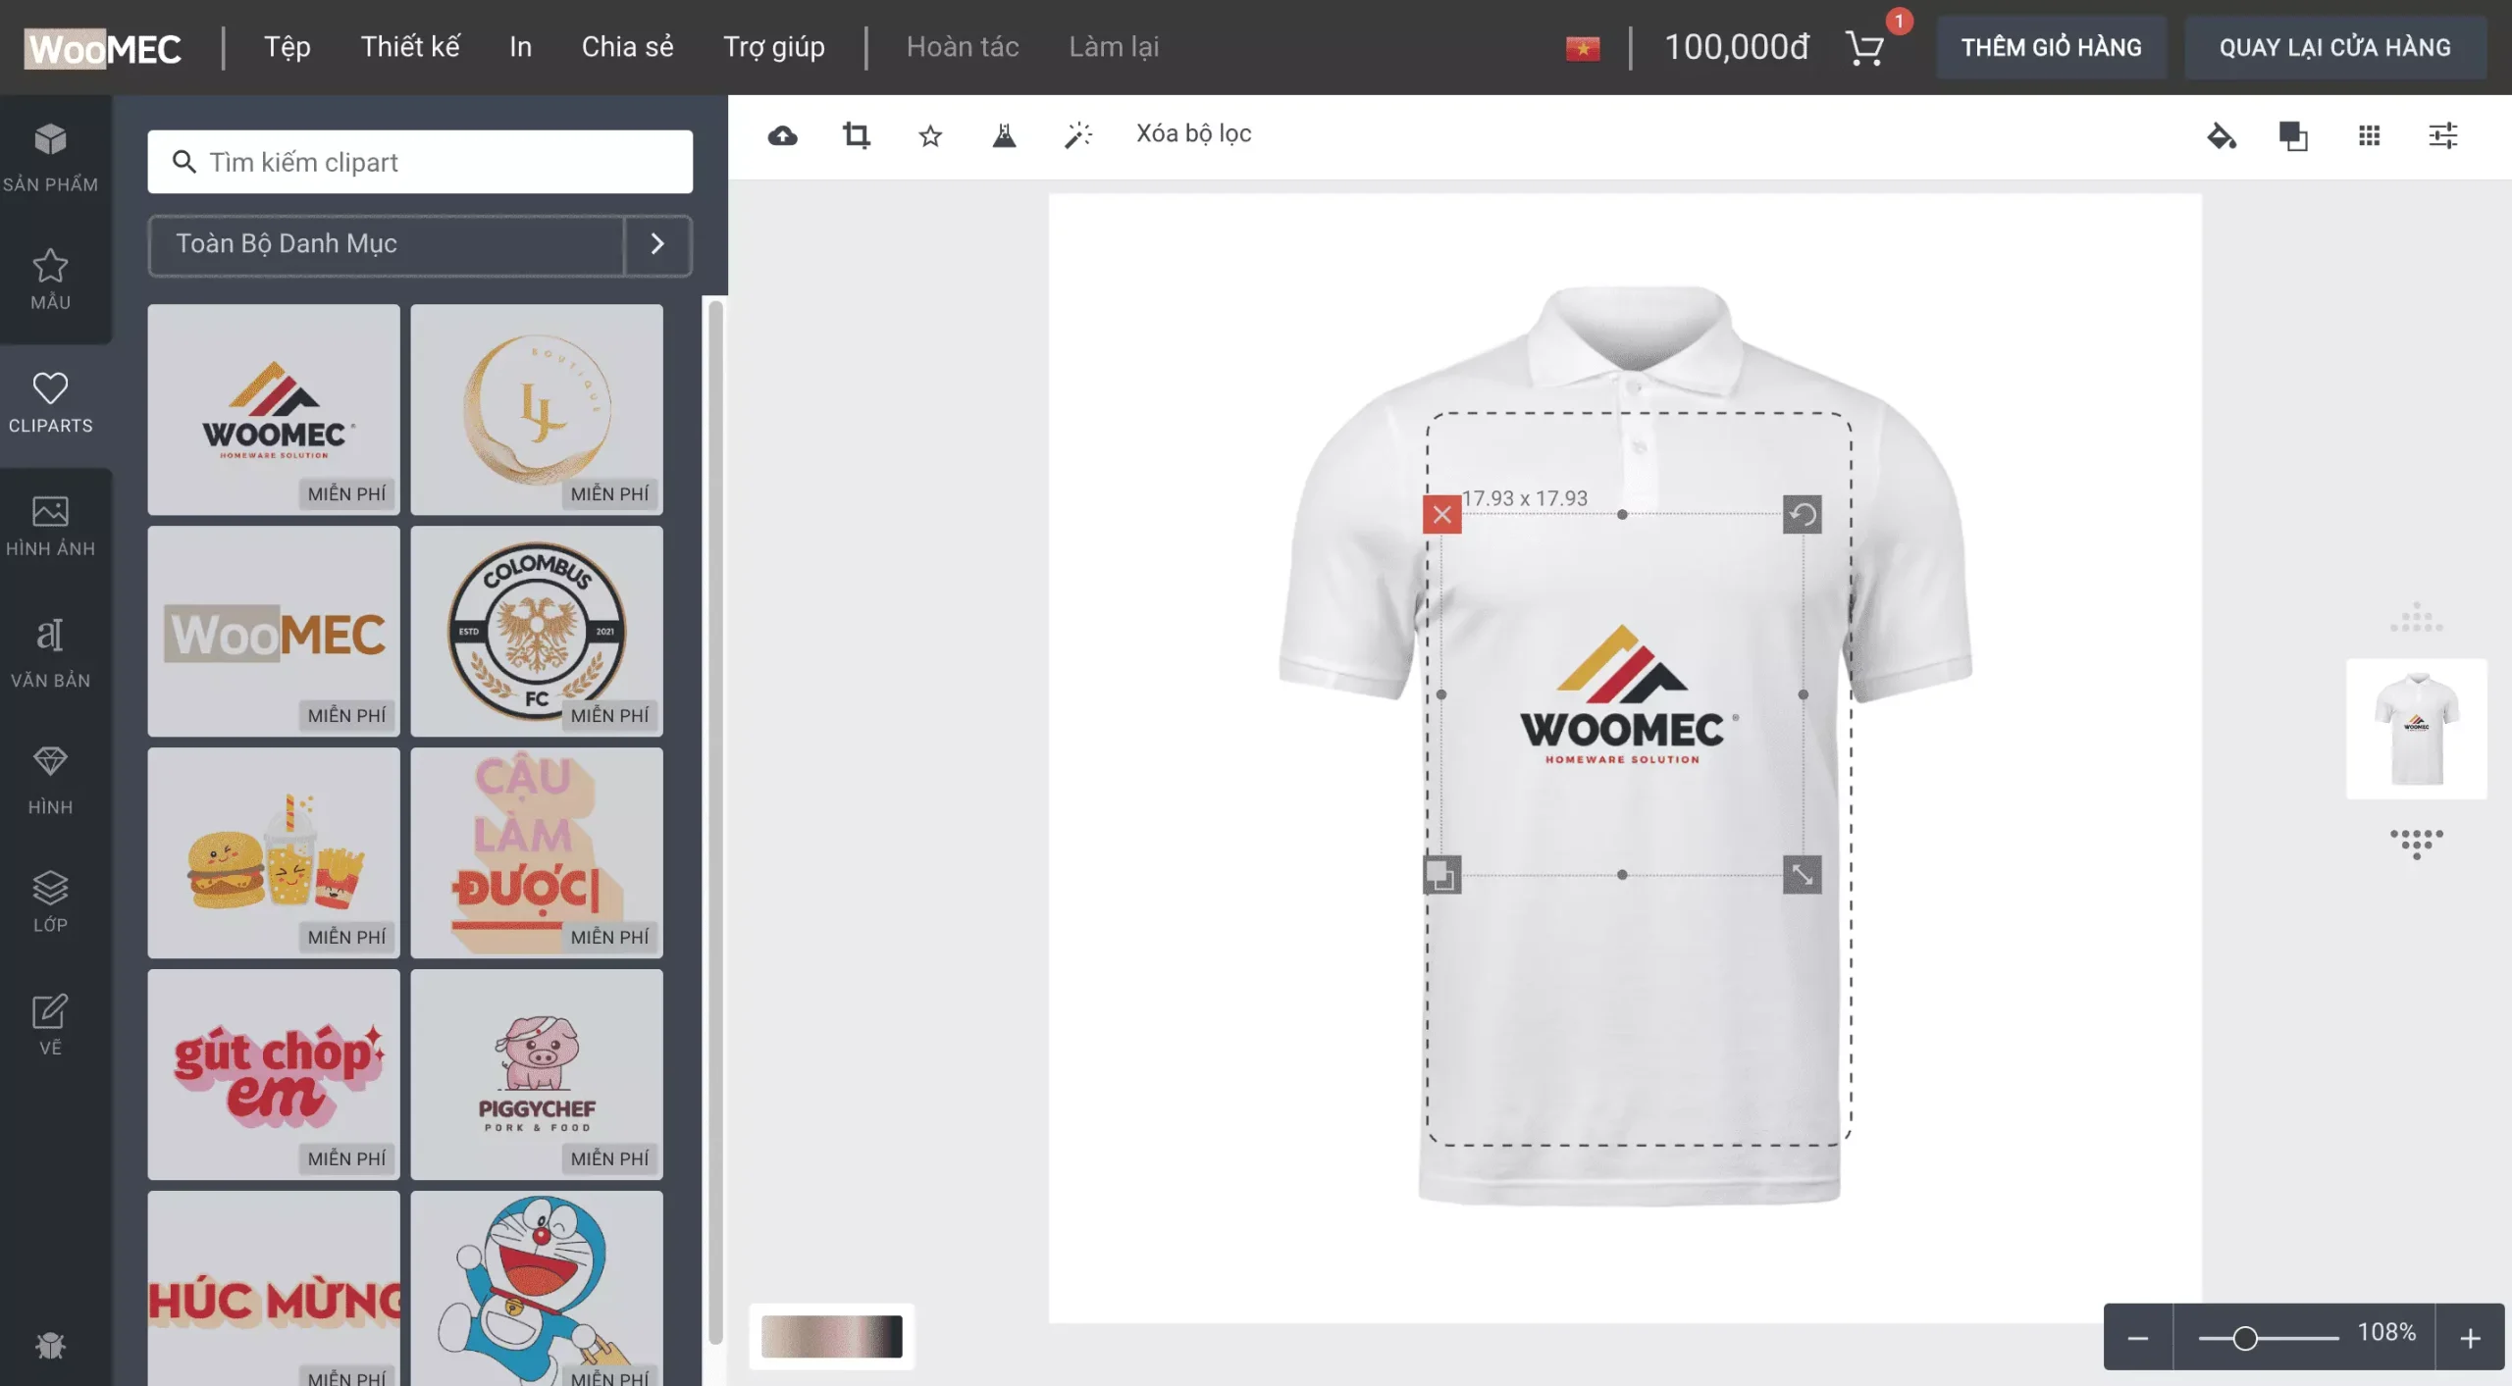Open the shopping cart
Image resolution: width=2512 pixels, height=1386 pixels.
coord(1864,47)
